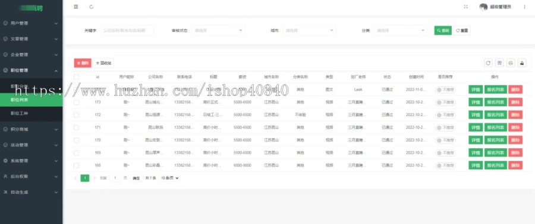This screenshot has height=224, width=535.
Task: Open the column filter icon button
Action: pos(499,63)
